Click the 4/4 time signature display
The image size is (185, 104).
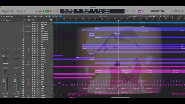click(94, 10)
